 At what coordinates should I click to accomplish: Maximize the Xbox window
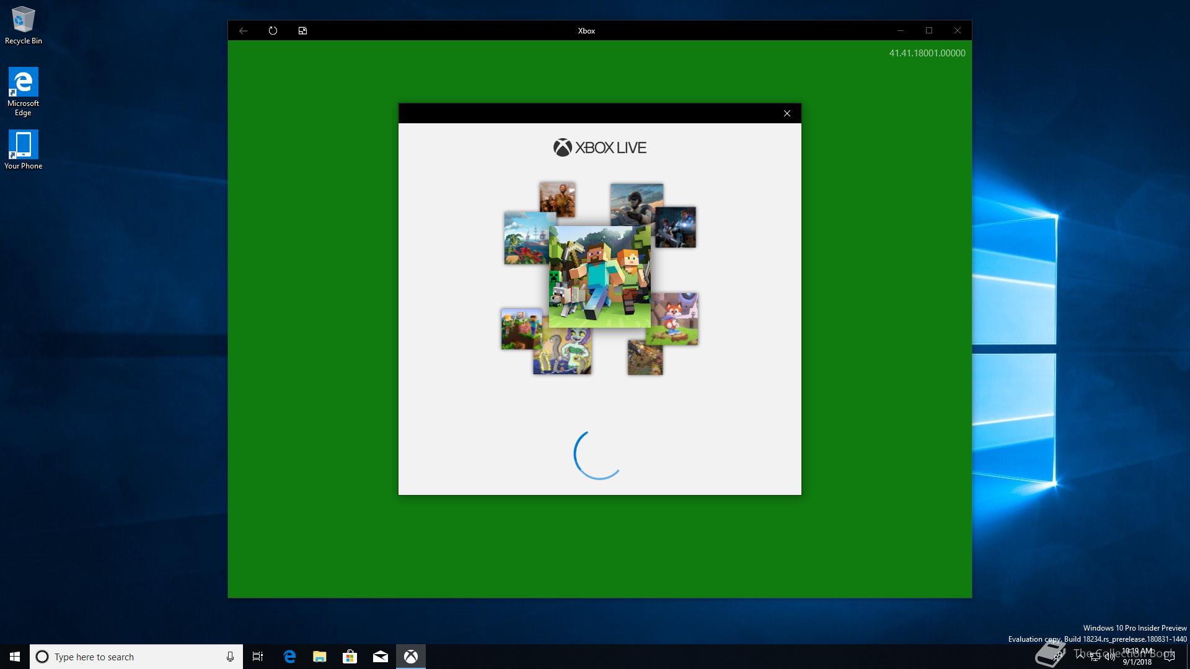(929, 30)
